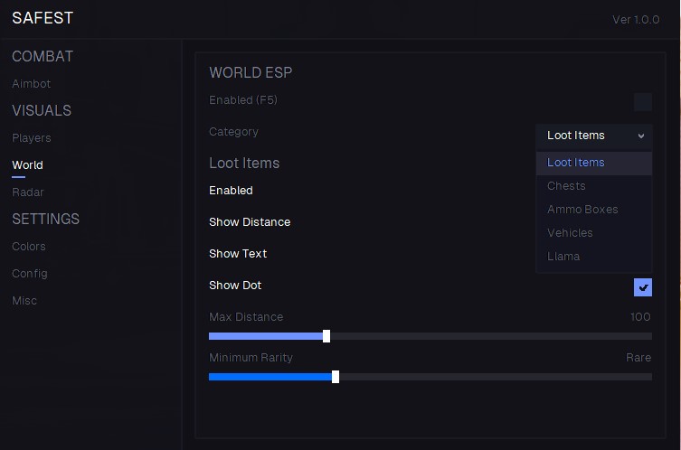Viewport: 681px width, 450px height.
Task: Click the Max Distance slider handle
Action: [x=326, y=336]
